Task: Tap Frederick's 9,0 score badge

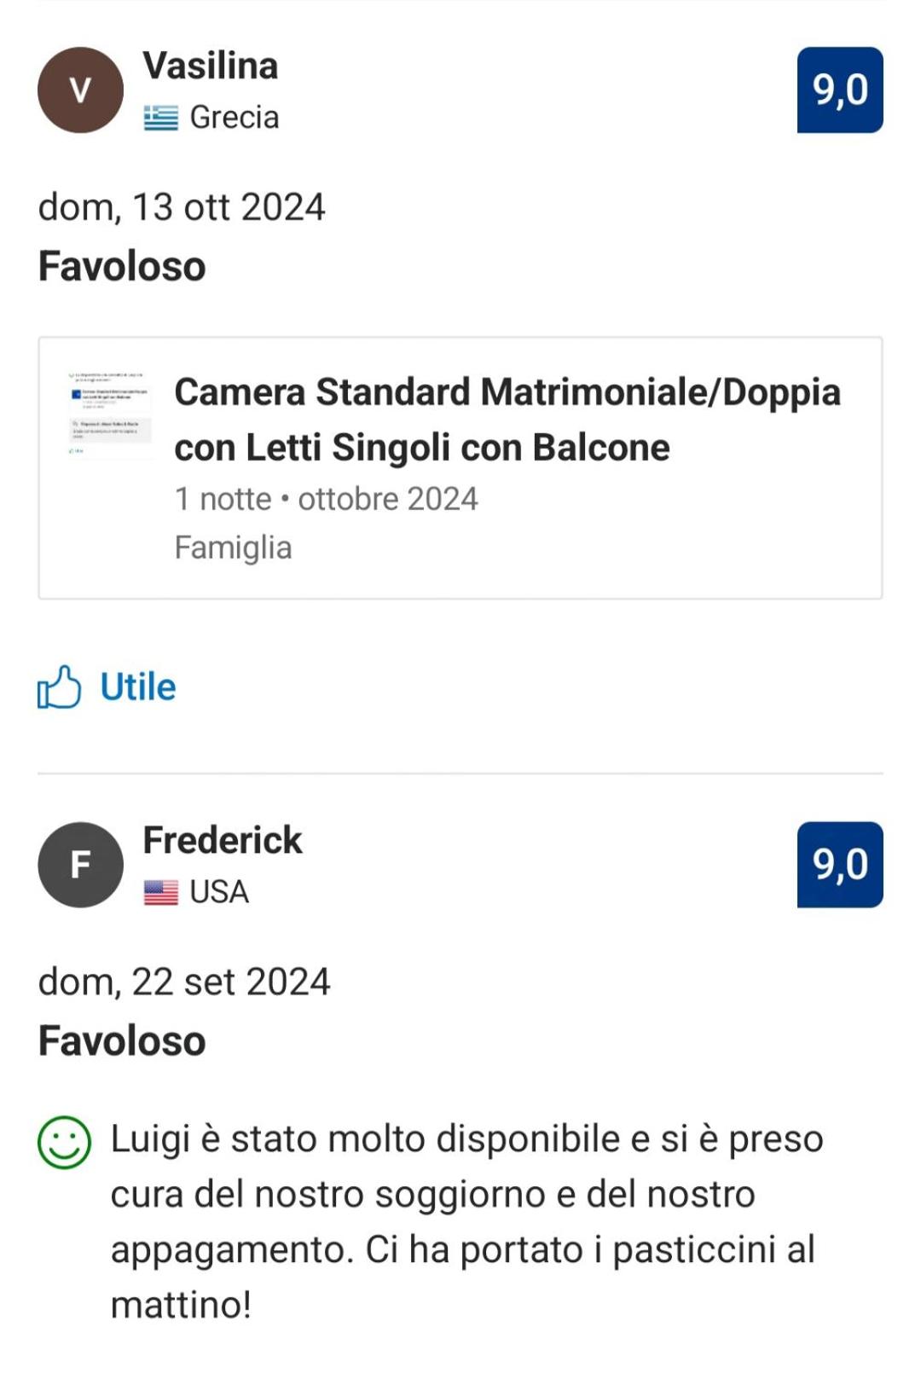Action: pos(840,865)
